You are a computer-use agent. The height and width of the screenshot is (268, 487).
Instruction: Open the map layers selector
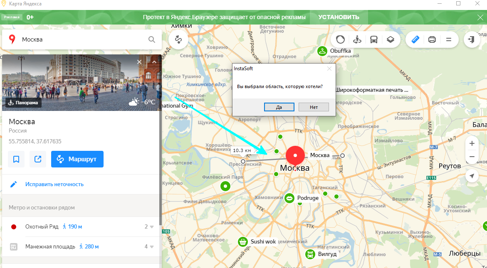pos(391,39)
